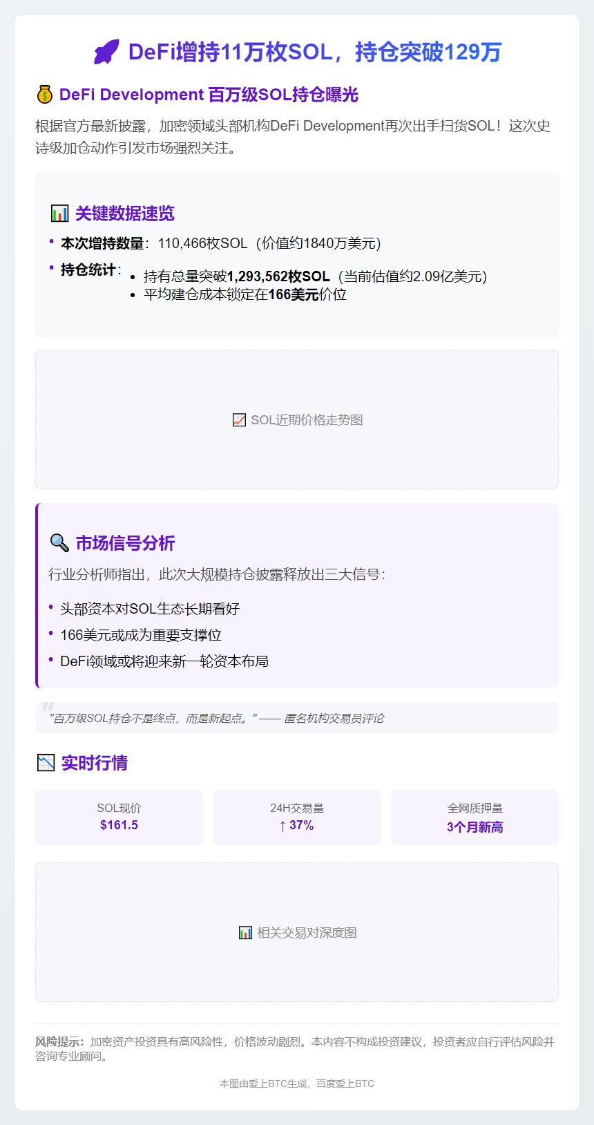The width and height of the screenshot is (594, 1125).
Task: Click the 本次增持数量 line
Action: (x=221, y=243)
